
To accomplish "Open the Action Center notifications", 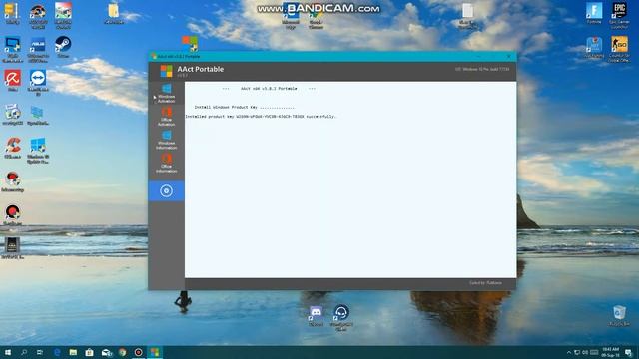I will coord(629,352).
